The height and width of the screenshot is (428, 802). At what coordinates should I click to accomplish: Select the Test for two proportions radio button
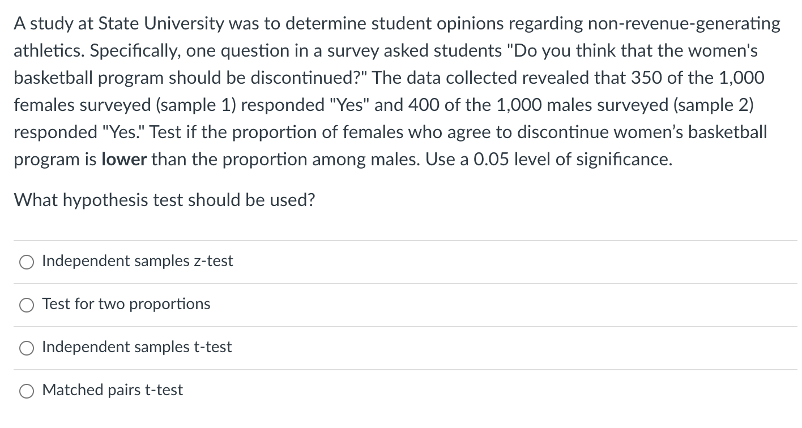tap(26, 305)
